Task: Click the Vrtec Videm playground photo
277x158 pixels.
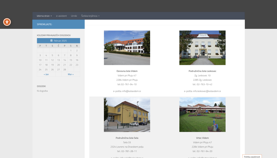Action: pos(202,115)
